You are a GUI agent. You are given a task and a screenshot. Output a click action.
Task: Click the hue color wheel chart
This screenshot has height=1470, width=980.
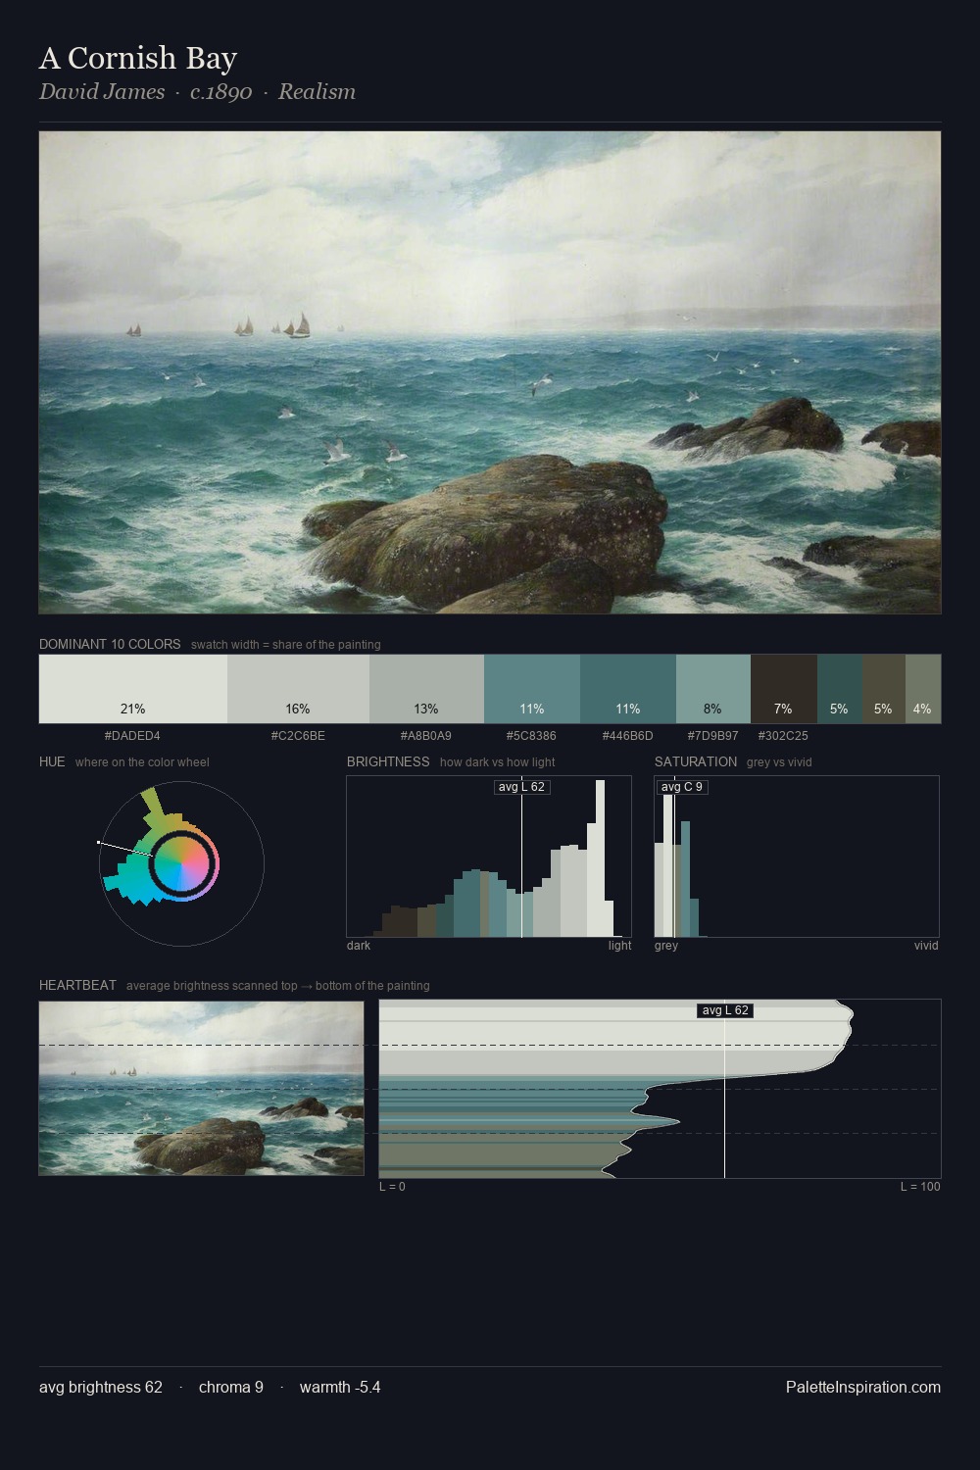[181, 863]
